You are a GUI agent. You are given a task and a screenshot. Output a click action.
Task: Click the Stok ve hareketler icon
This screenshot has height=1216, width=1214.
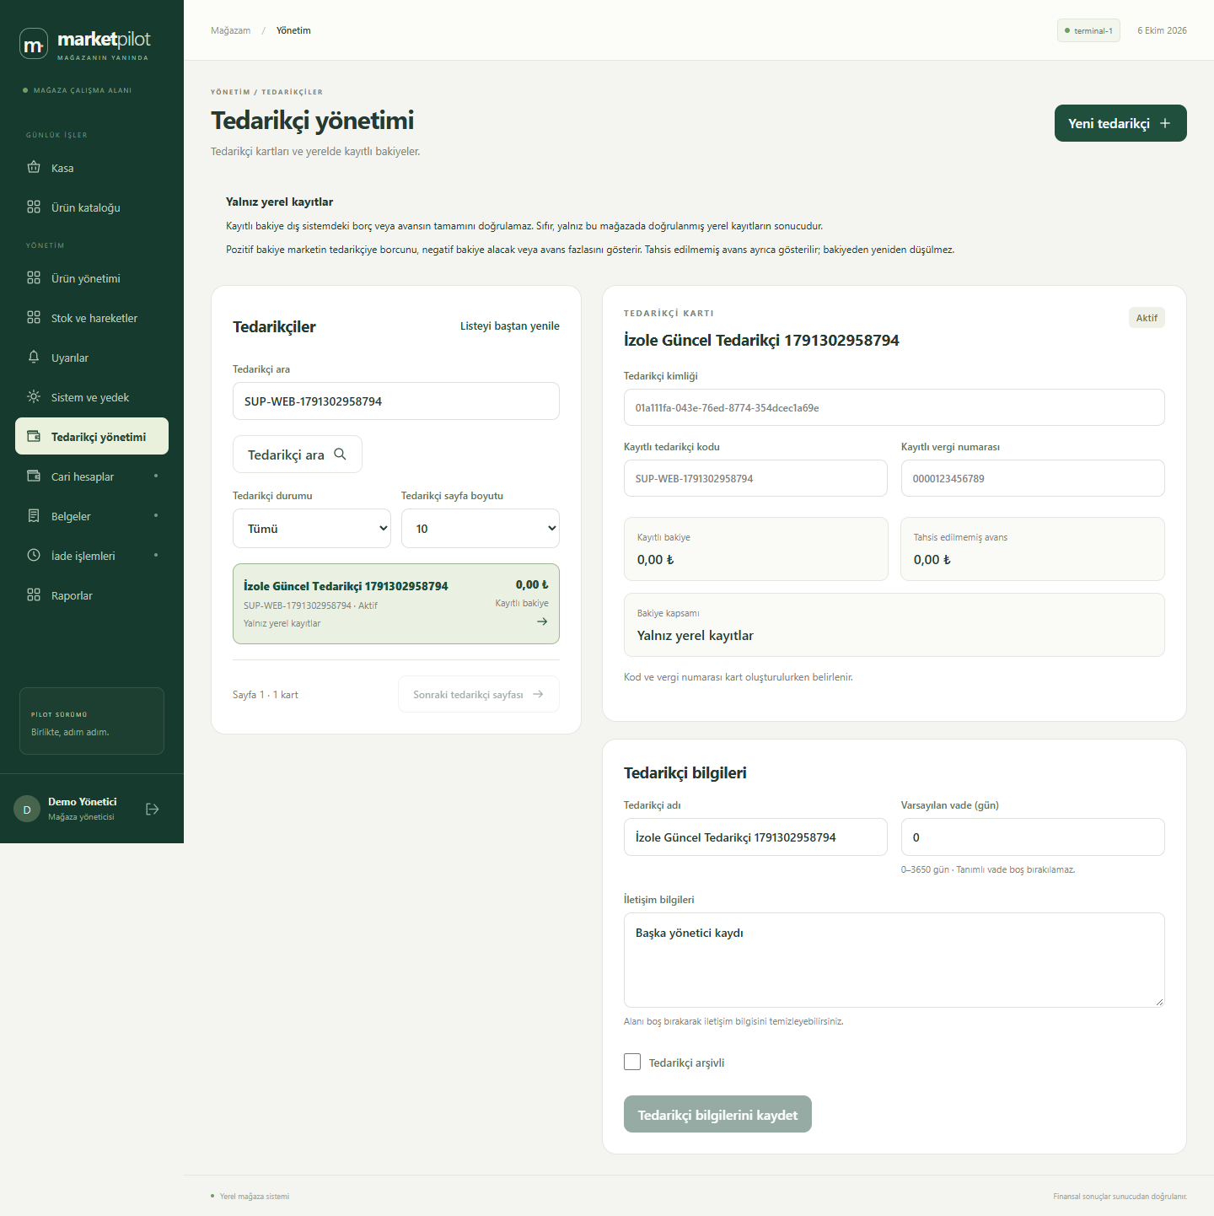point(34,317)
